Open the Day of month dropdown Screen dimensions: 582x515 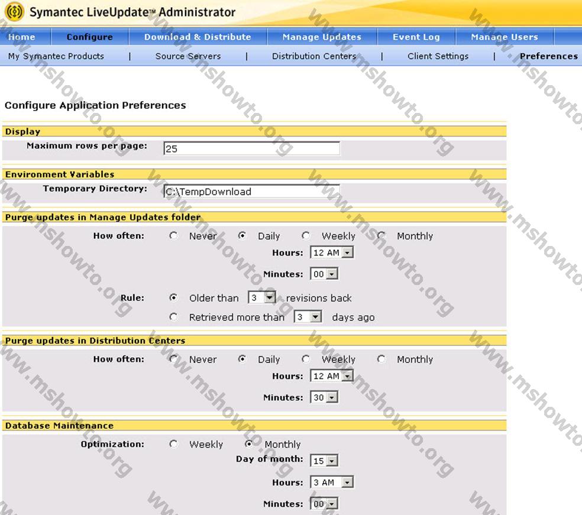324,461
